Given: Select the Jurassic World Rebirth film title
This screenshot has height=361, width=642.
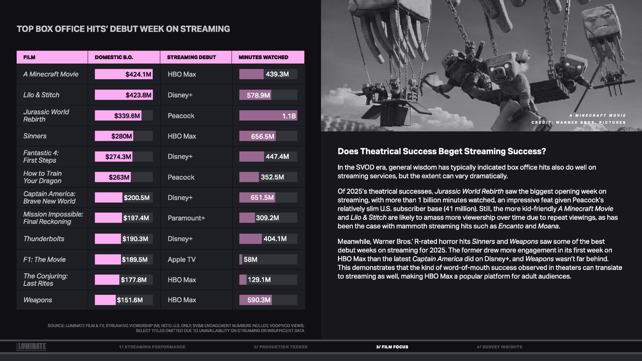Looking at the screenshot, I should coord(46,116).
